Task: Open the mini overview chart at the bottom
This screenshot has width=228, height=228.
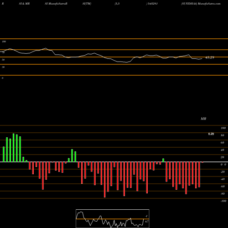Action: click(113, 218)
